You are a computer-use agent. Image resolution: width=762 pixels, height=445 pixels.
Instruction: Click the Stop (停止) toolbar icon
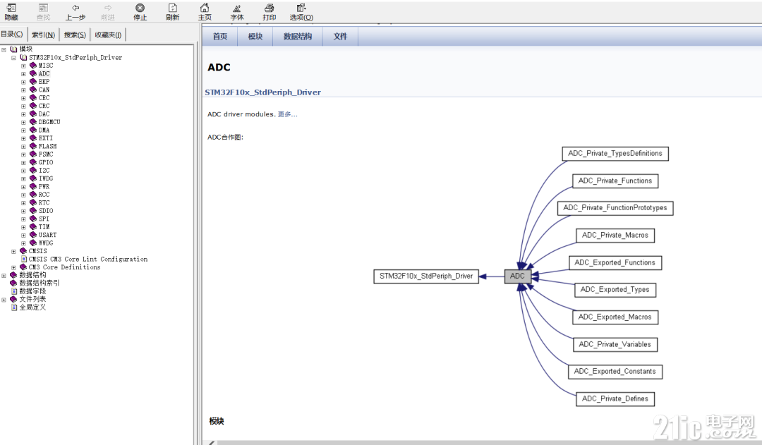(140, 8)
